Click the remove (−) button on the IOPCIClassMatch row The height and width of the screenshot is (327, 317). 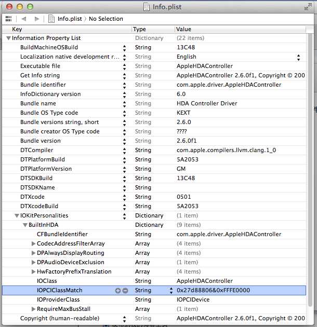tap(125, 290)
